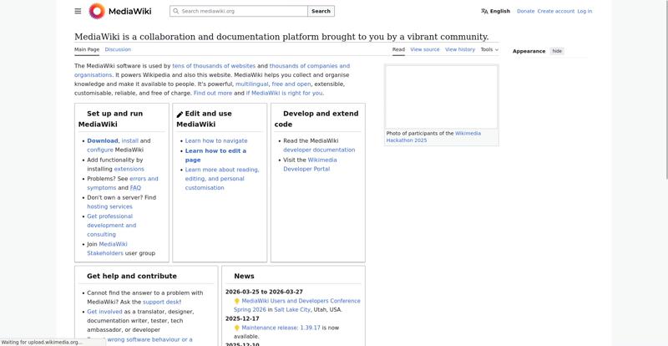Click the MediaWiki sunflower logo
The width and height of the screenshot is (668, 346).
click(x=97, y=11)
